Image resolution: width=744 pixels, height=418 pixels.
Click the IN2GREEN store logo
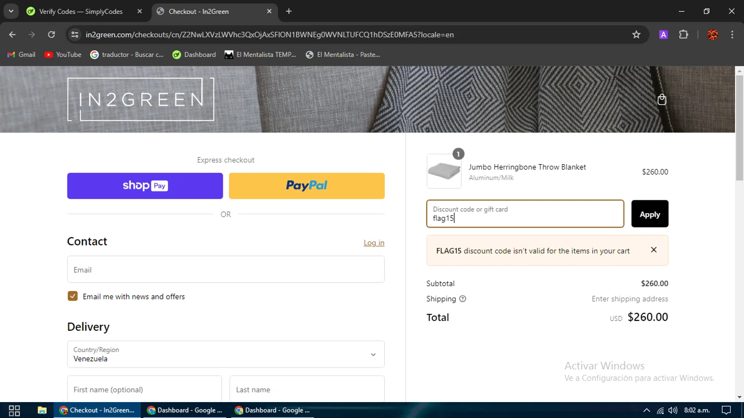141,99
